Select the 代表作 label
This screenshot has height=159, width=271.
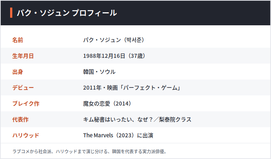(x=20, y=119)
